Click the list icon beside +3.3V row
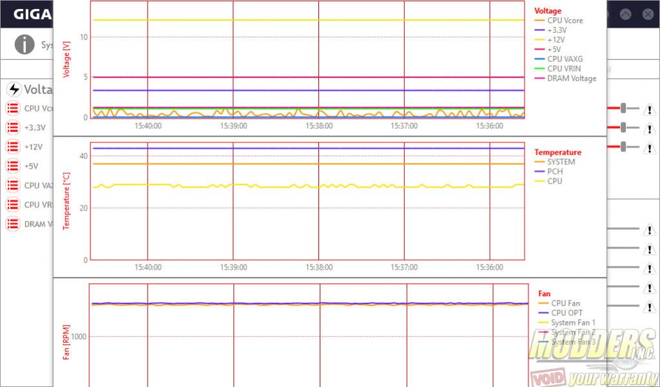660x387 pixels. [13, 127]
